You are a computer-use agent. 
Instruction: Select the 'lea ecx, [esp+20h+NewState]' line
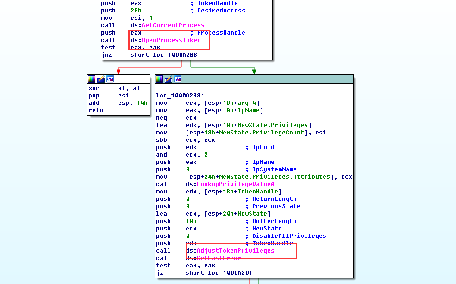point(213,214)
